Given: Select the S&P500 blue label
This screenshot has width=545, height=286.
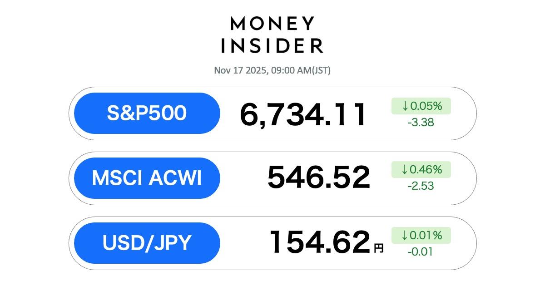Looking at the screenshot, I should click(147, 113).
